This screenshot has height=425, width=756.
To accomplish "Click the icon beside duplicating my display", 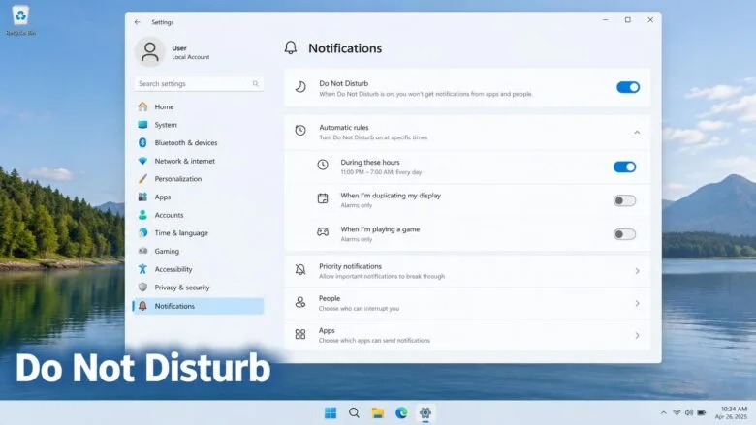I will point(323,198).
